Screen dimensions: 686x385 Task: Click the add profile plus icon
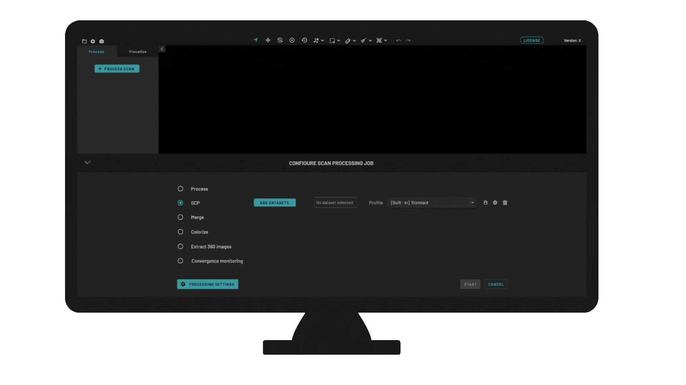495,202
